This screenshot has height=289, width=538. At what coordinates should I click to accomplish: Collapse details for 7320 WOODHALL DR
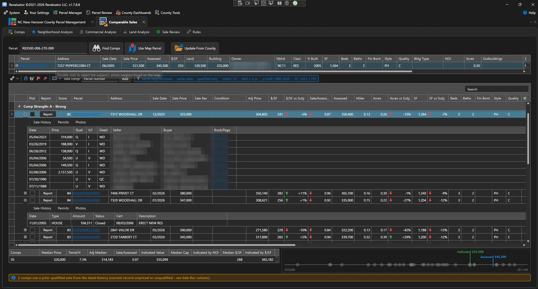click(25, 200)
